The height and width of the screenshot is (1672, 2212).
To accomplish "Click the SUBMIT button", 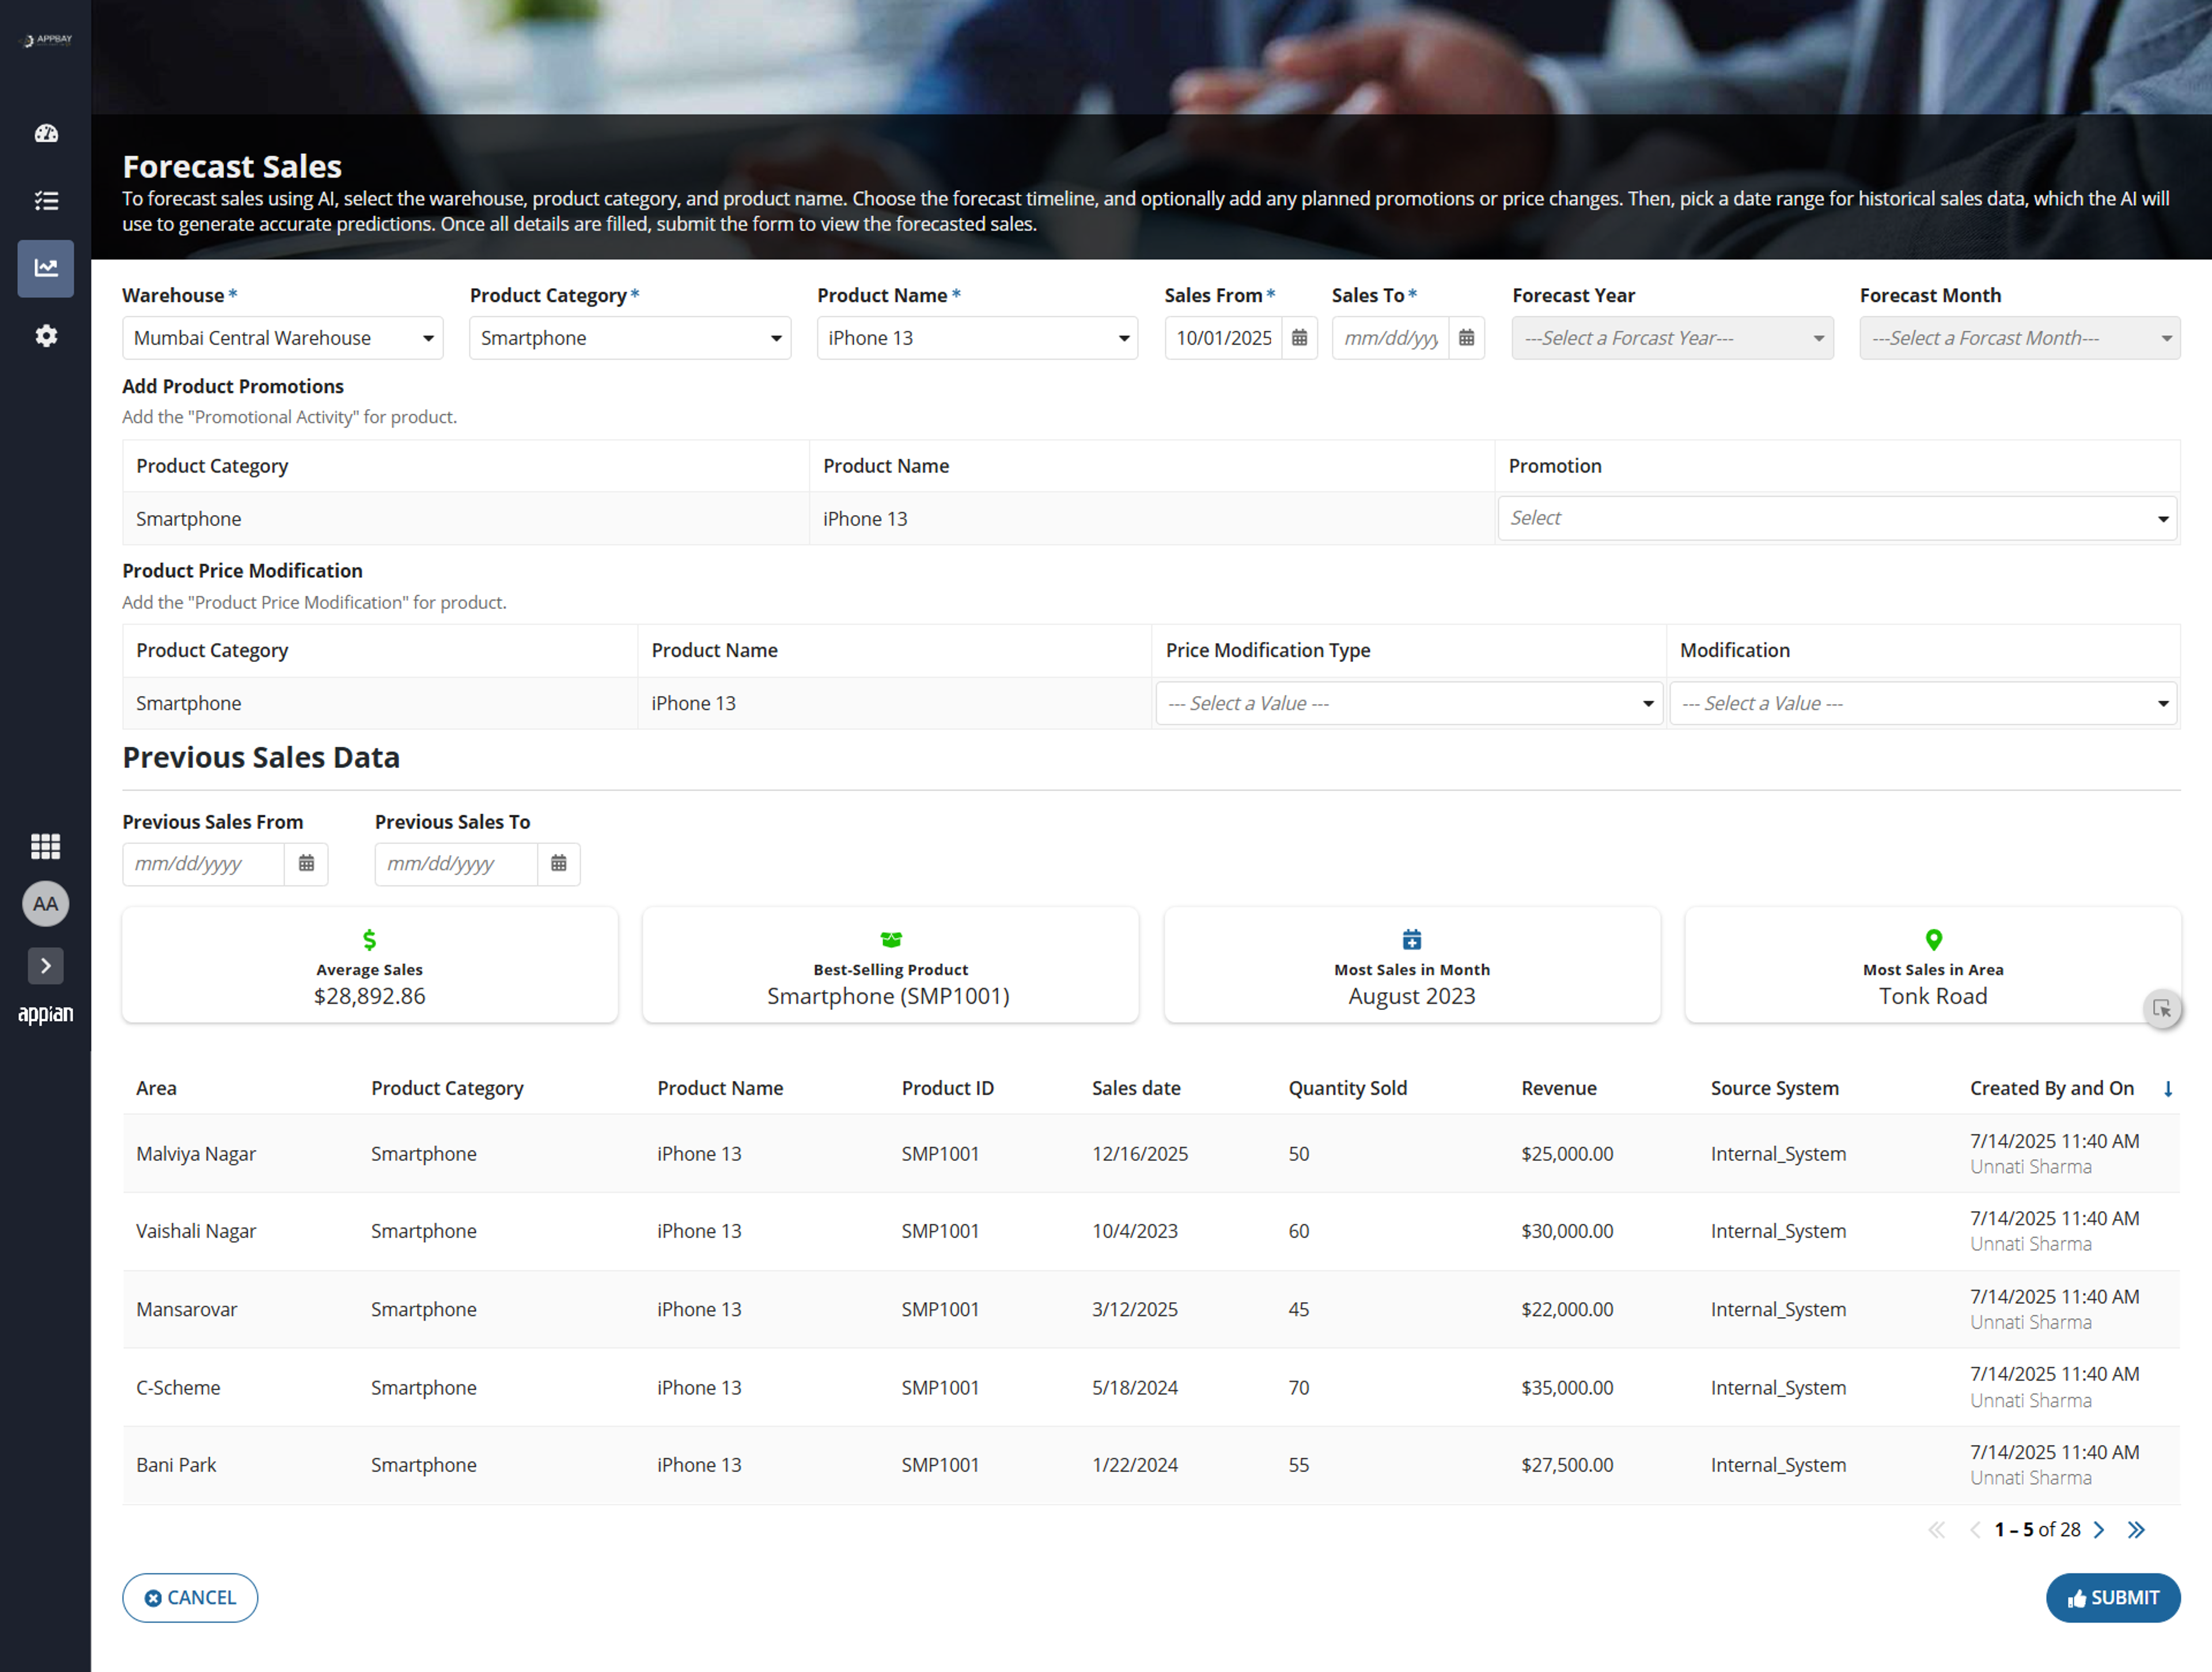I will 2113,1598.
